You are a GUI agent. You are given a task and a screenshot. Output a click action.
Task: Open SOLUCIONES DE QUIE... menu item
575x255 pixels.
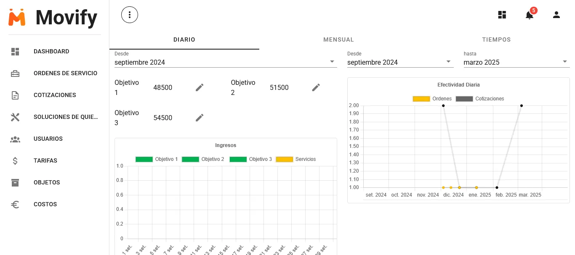(x=66, y=117)
